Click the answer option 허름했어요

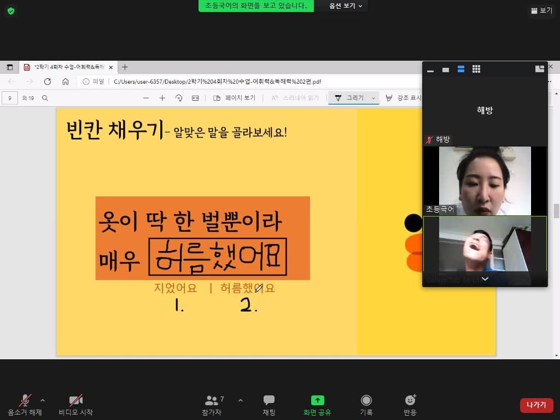tap(248, 288)
